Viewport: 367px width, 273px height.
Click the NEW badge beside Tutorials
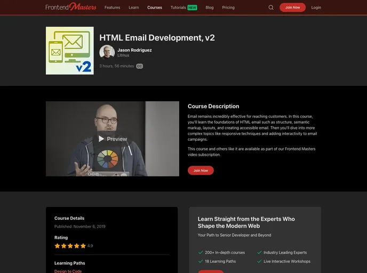coord(192,7)
